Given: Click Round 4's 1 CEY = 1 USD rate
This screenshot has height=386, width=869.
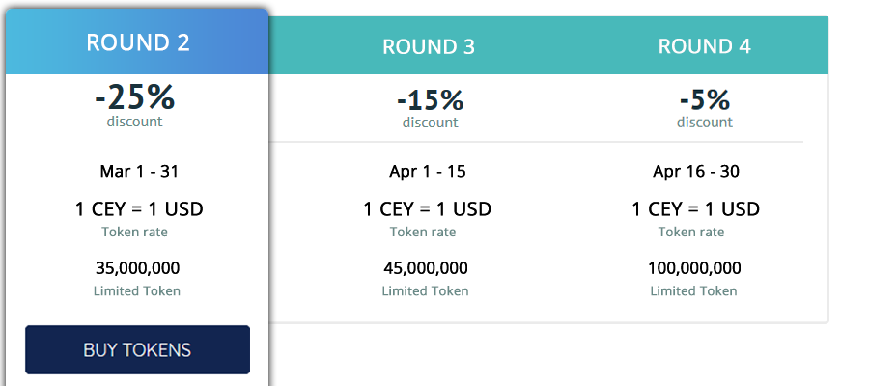Looking at the screenshot, I should [x=696, y=208].
